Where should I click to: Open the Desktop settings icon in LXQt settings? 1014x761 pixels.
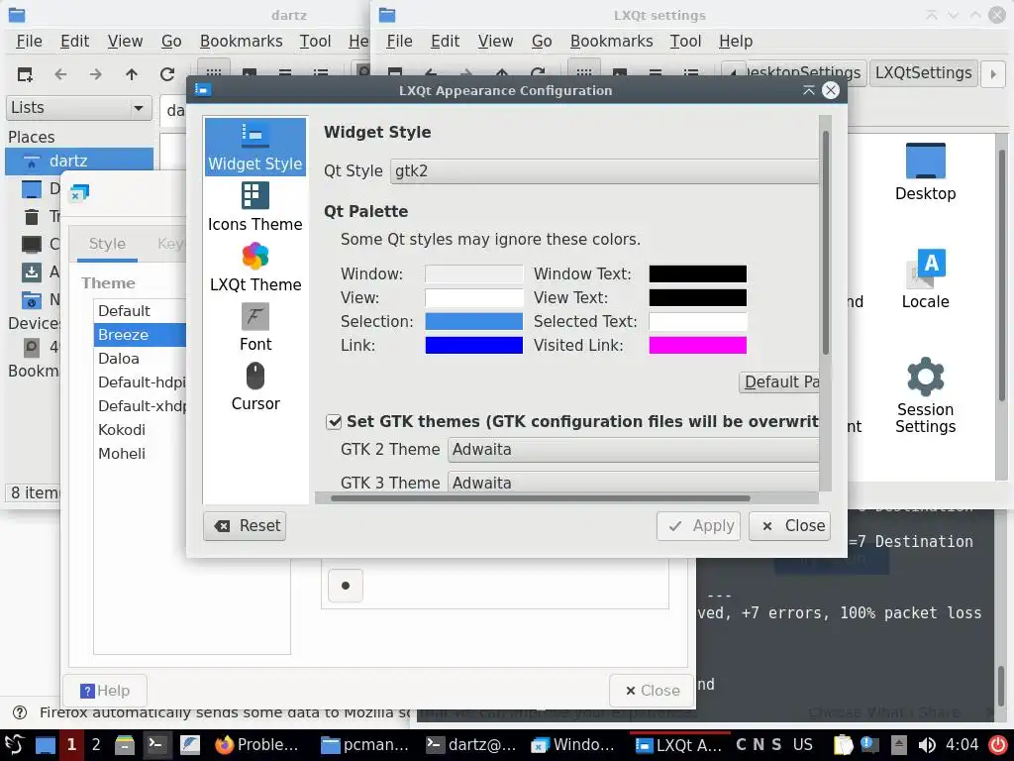coord(926,172)
